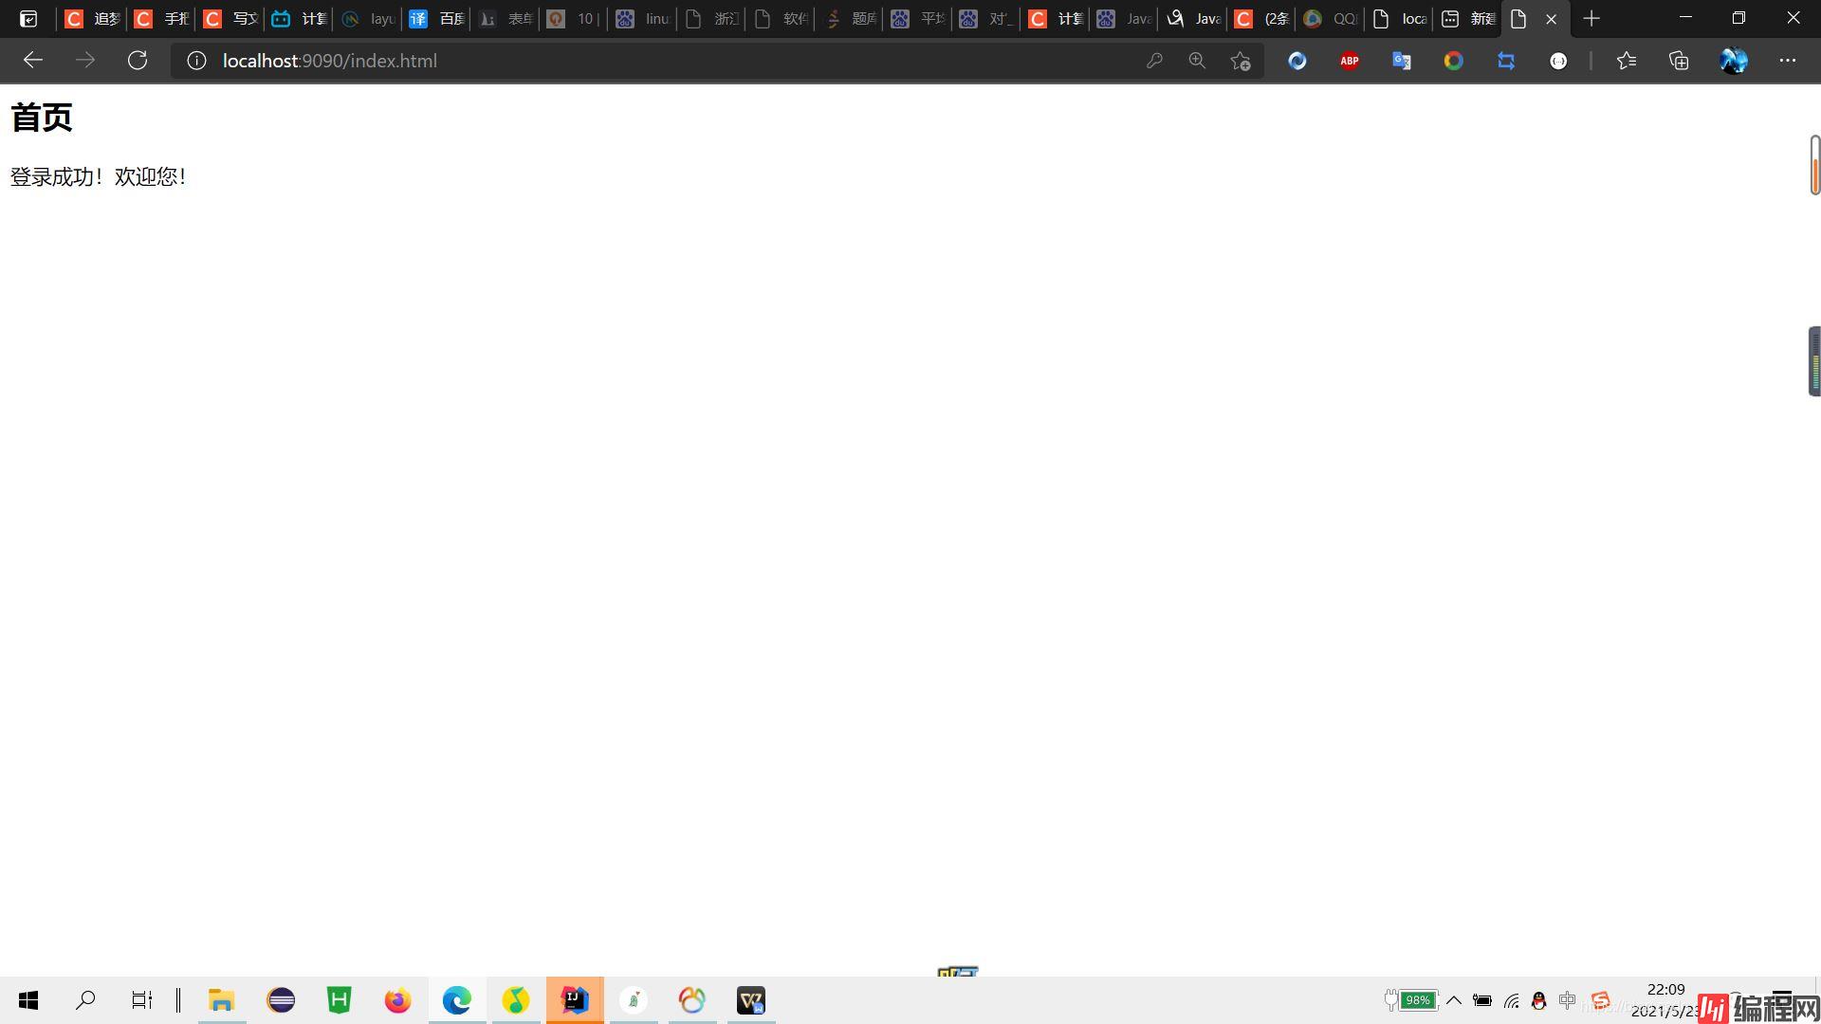Click the 登录成功！欢迎您！ message
Screen dimensions: 1821x1024
pos(98,176)
